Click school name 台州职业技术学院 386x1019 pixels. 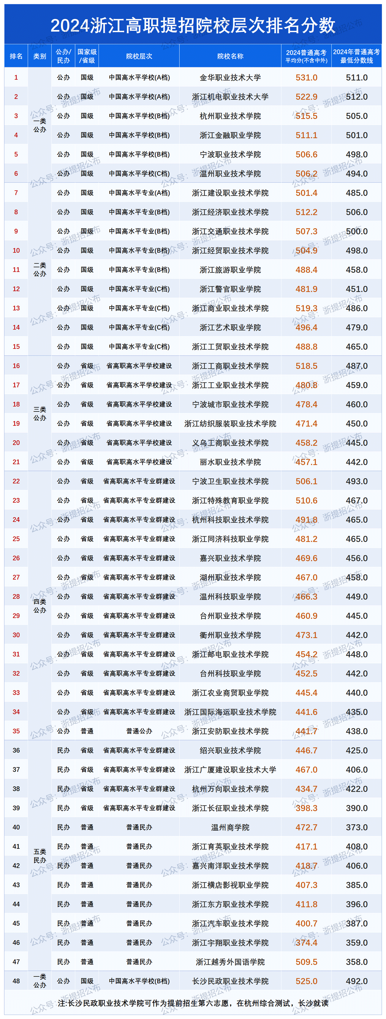click(230, 616)
